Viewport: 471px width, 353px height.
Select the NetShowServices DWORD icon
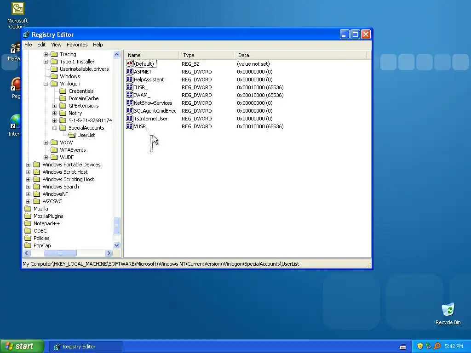click(129, 102)
